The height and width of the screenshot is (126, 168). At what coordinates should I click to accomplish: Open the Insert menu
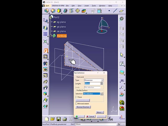87,6
